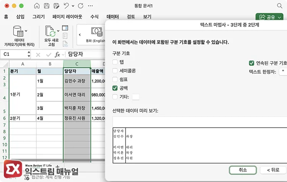Image resolution: width=287 pixels, height=182 pixels.
Task: Click the data types gallery back arrow
Action: click(80, 34)
